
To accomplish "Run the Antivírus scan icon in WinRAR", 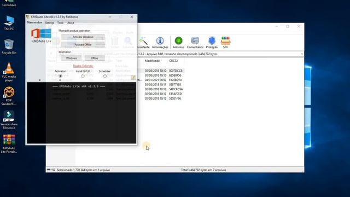I will tap(178, 43).
